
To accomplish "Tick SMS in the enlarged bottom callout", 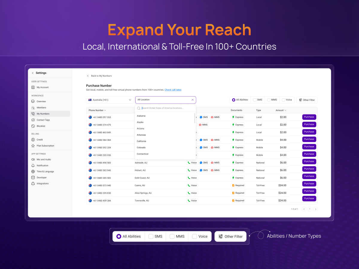I will point(151,236).
